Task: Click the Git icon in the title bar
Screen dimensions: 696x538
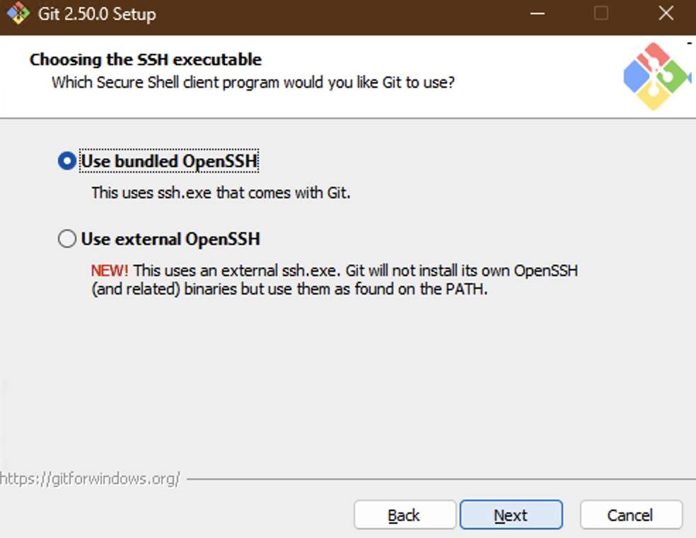Action: pos(18,13)
